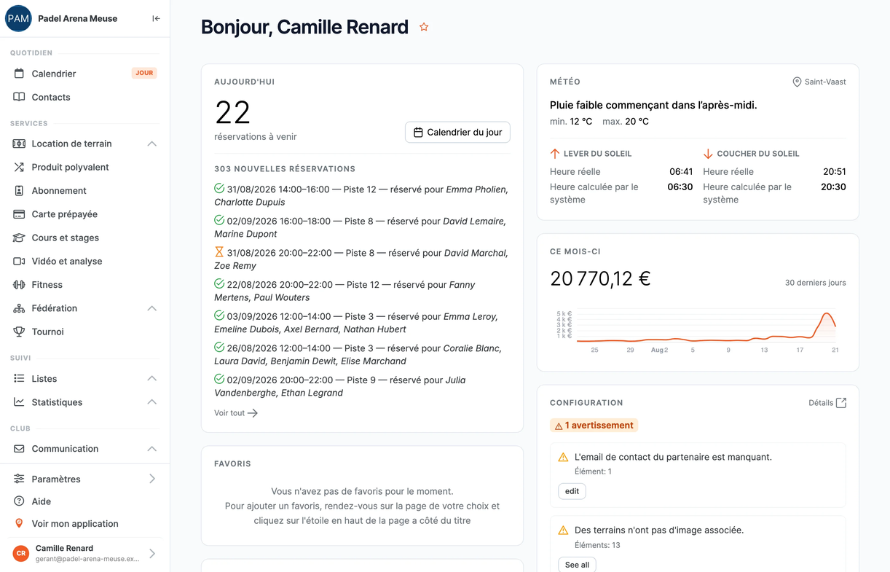Click the Communication envelope icon

19,449
